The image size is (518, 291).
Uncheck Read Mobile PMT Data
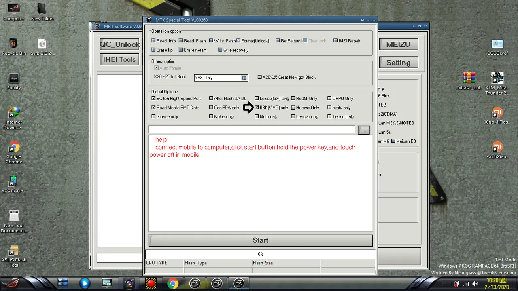tap(153, 108)
